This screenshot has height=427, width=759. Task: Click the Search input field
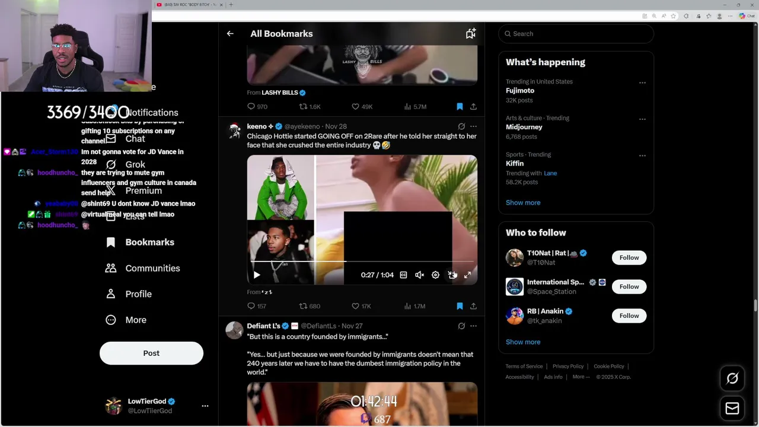pyautogui.click(x=576, y=34)
